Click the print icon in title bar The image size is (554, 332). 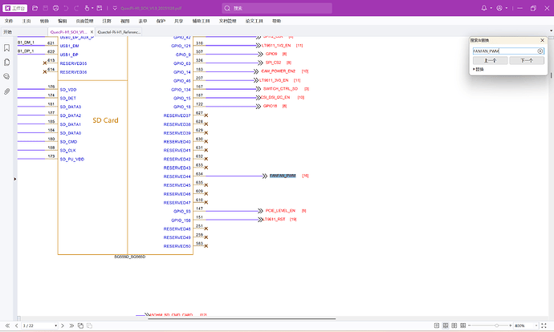click(x=56, y=8)
